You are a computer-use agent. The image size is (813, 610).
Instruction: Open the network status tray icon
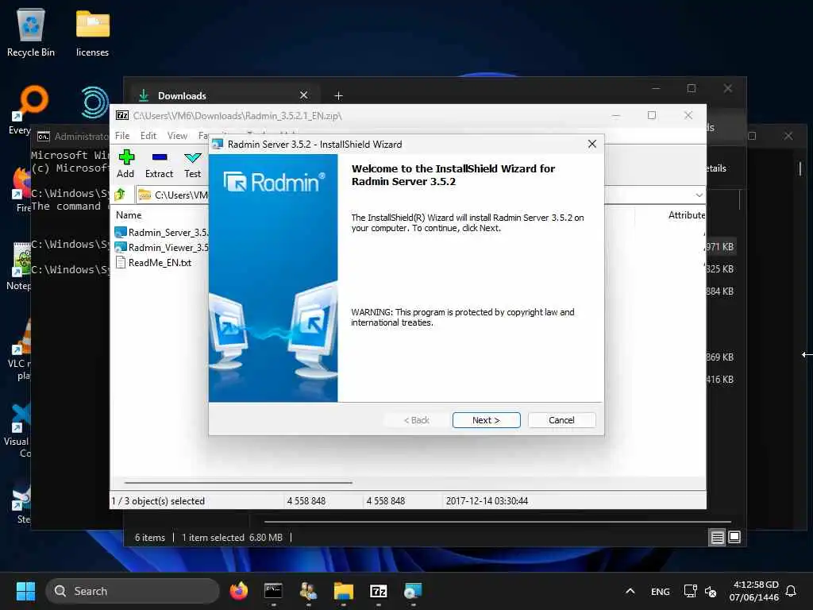[690, 591]
